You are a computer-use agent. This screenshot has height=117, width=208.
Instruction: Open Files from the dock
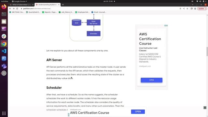(x=4, y=21)
